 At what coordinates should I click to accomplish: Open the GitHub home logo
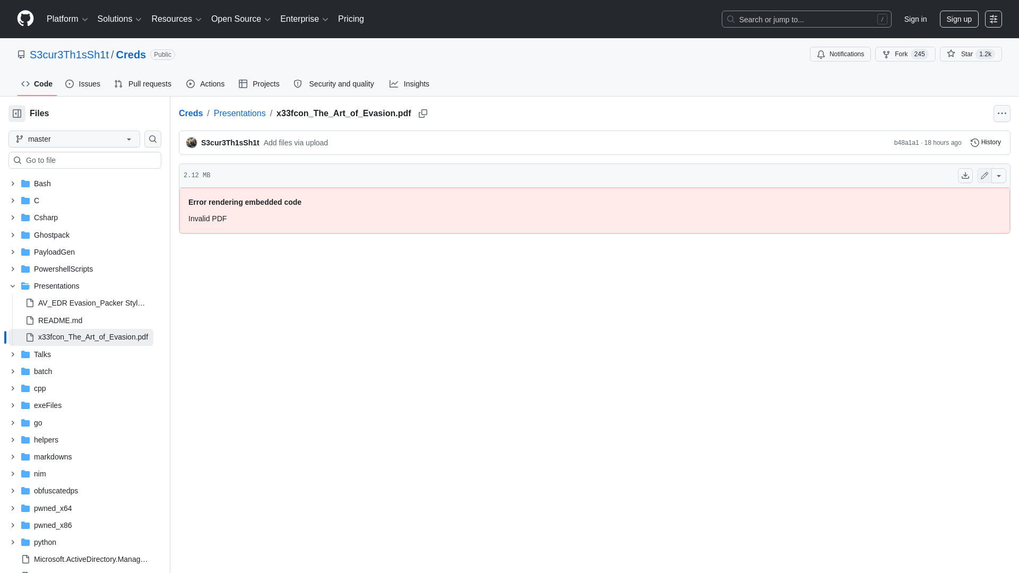25,19
